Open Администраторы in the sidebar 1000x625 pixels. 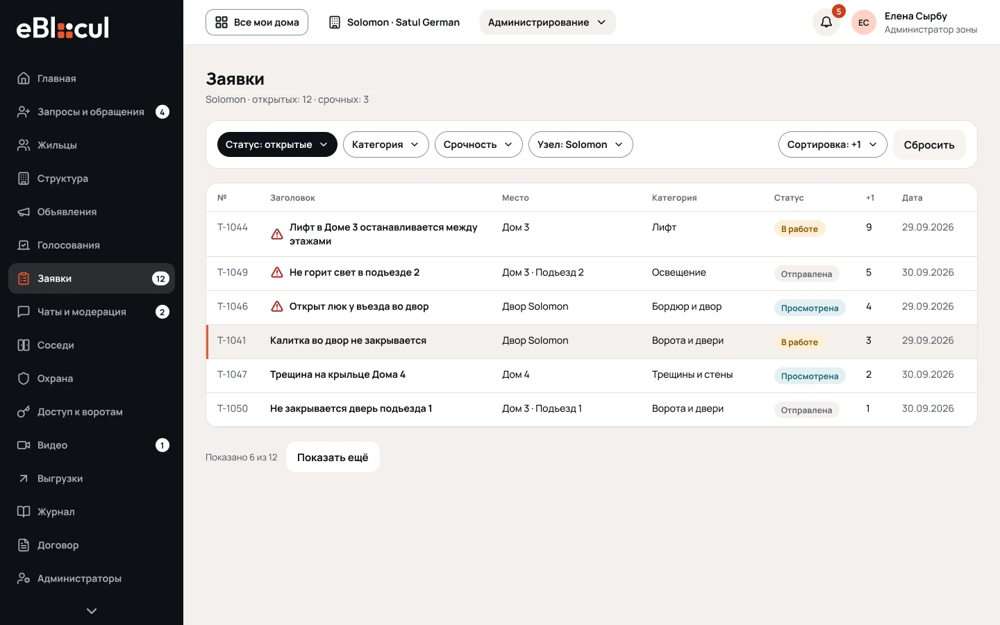coord(92,578)
